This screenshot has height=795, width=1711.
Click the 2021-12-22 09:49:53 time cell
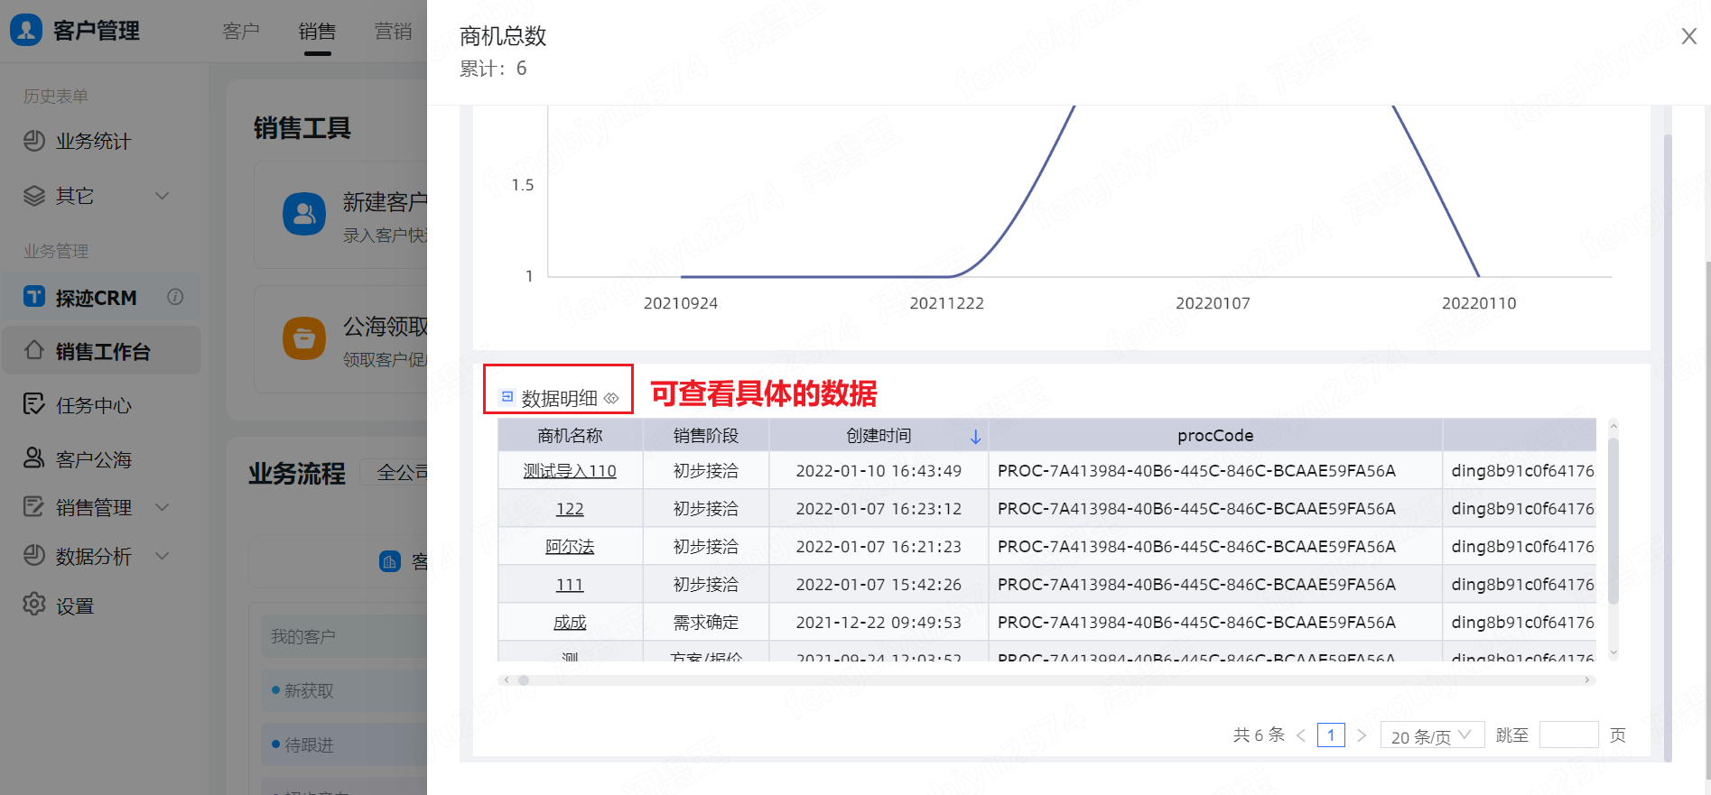tap(879, 623)
